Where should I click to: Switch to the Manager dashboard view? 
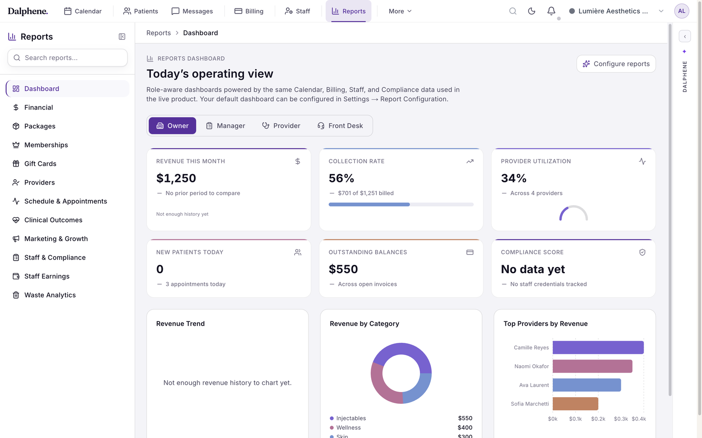coord(226,126)
